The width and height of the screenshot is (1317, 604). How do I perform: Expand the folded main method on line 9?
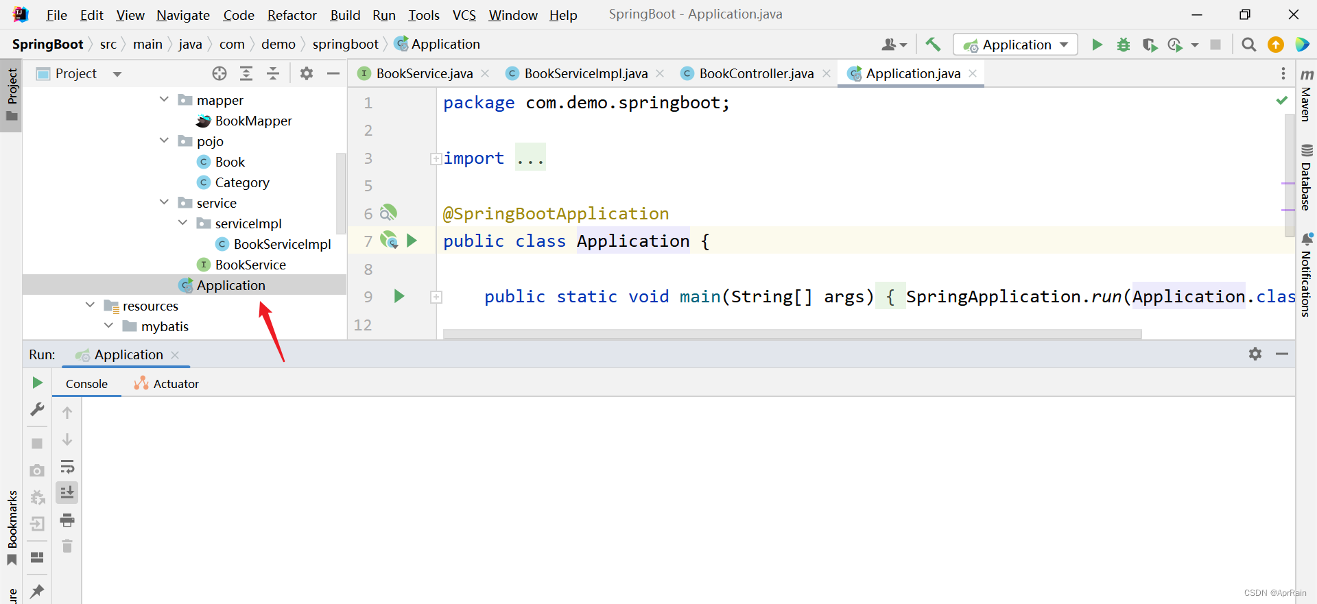tap(436, 297)
